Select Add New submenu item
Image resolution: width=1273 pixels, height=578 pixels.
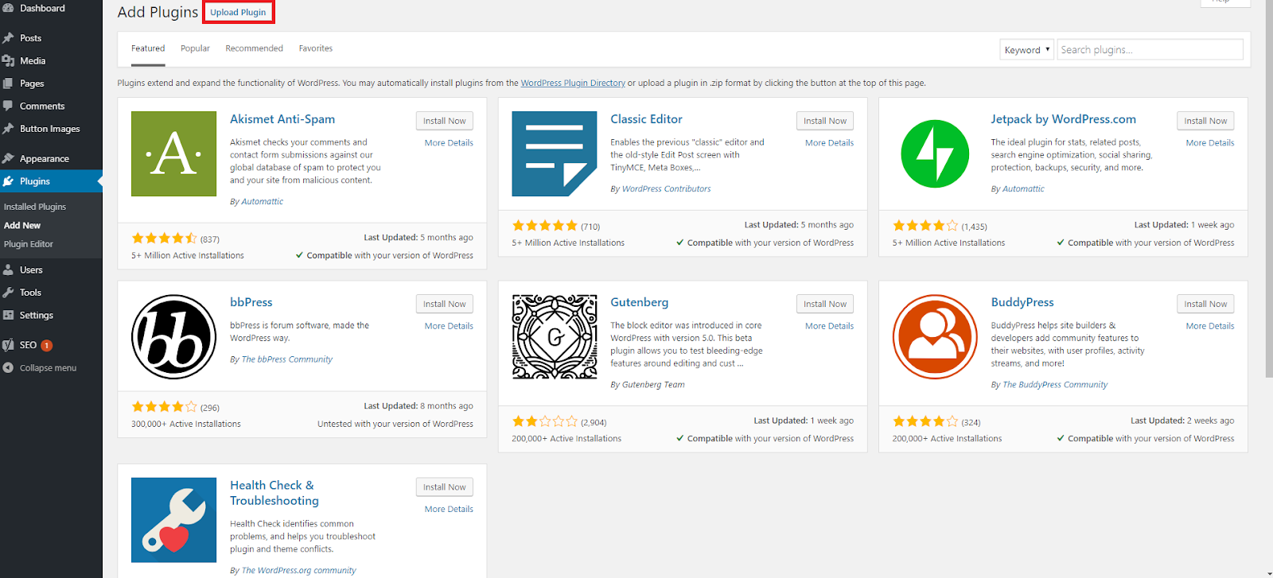click(22, 226)
